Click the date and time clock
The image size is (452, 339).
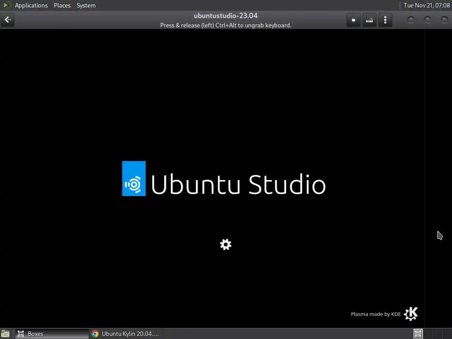click(x=427, y=5)
